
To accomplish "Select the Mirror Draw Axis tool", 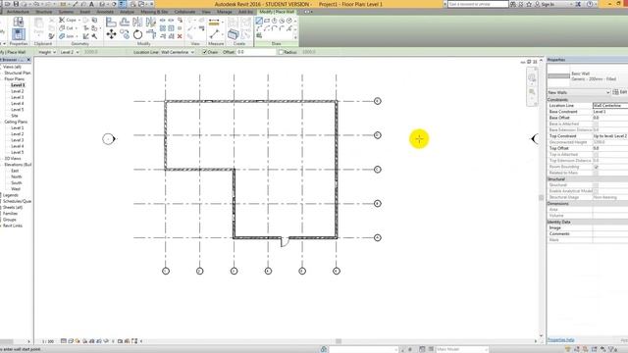I will pyautogui.click(x=150, y=22).
